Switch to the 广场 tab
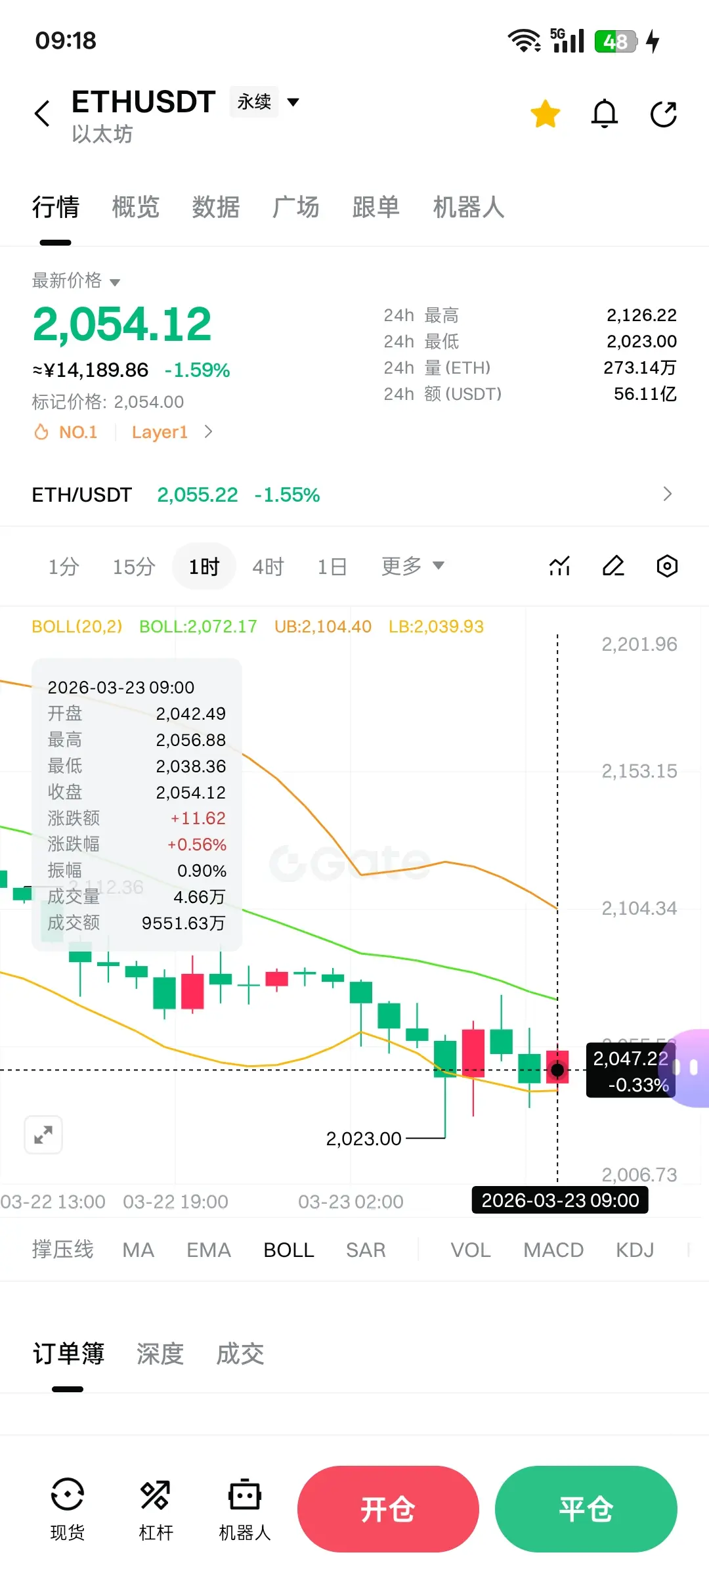 (x=296, y=207)
